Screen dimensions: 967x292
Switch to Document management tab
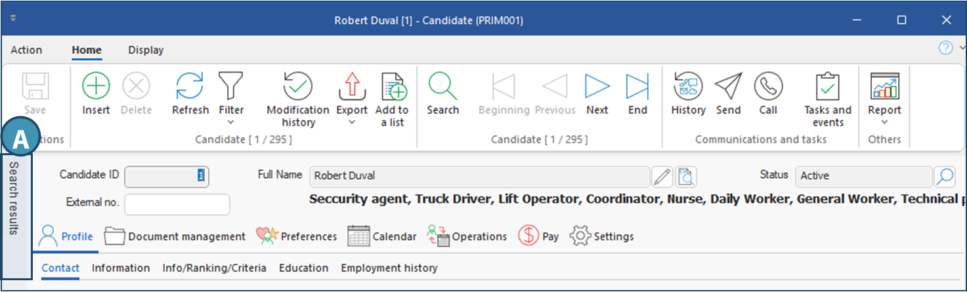[175, 236]
